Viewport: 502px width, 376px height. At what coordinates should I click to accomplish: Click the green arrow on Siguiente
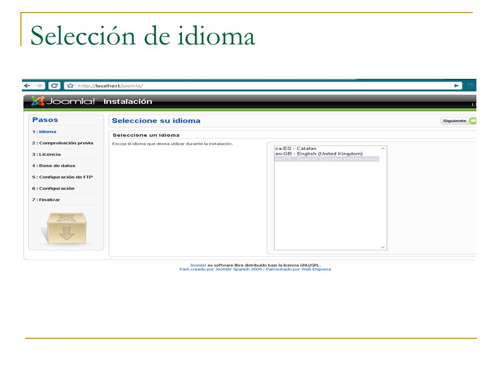473,121
